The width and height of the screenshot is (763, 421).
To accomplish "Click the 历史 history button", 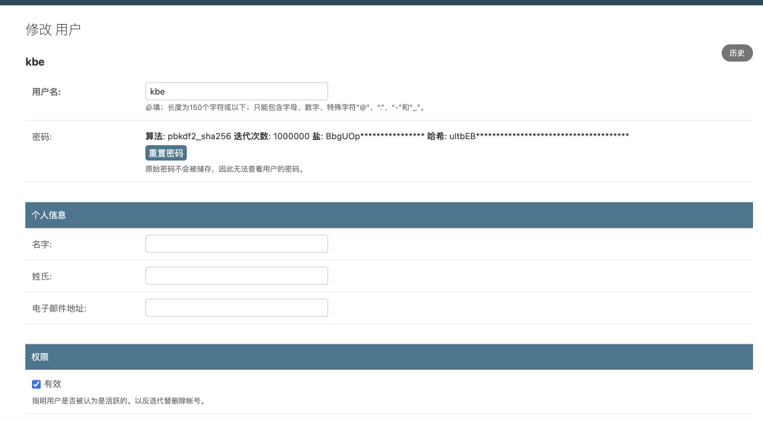I will pyautogui.click(x=737, y=53).
